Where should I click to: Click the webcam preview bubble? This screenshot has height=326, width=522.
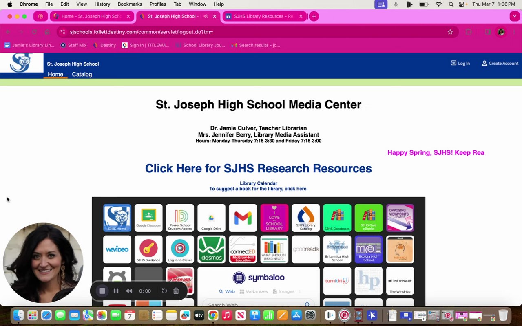point(43,263)
